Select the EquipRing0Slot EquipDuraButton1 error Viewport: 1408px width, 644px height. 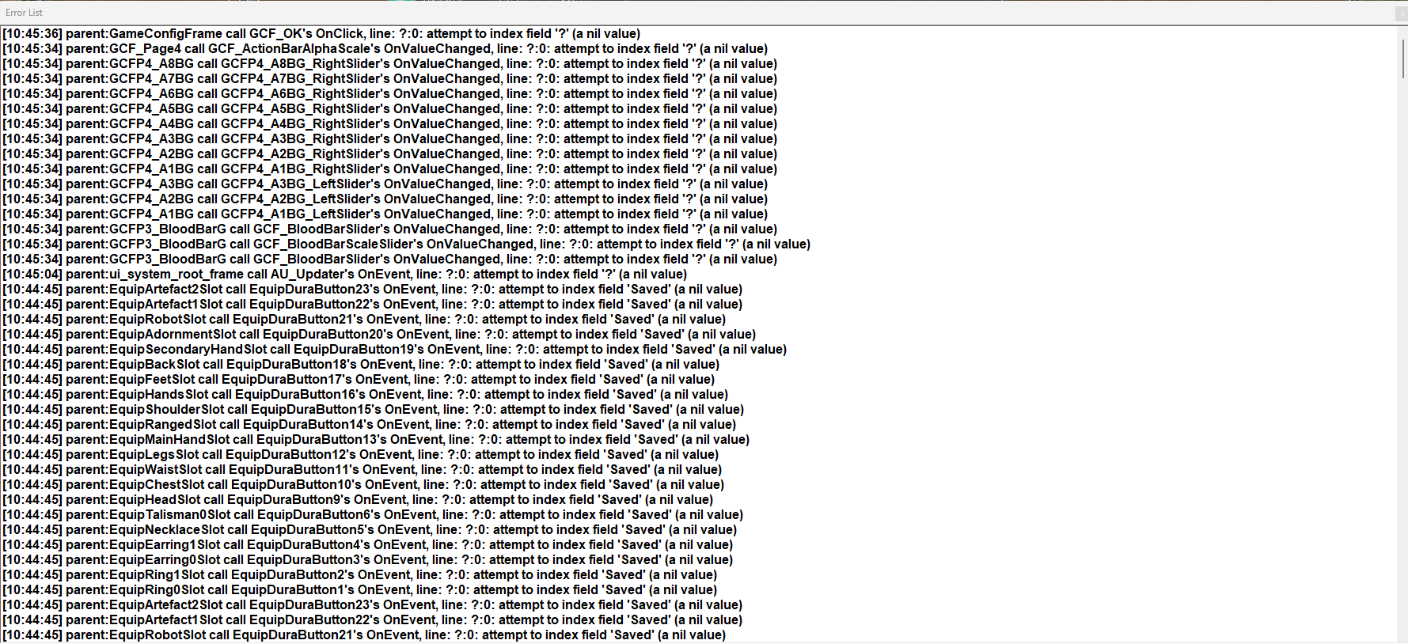coord(360,590)
